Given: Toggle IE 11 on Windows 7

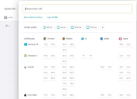Looking at the screenshot, I should point(83,56).
